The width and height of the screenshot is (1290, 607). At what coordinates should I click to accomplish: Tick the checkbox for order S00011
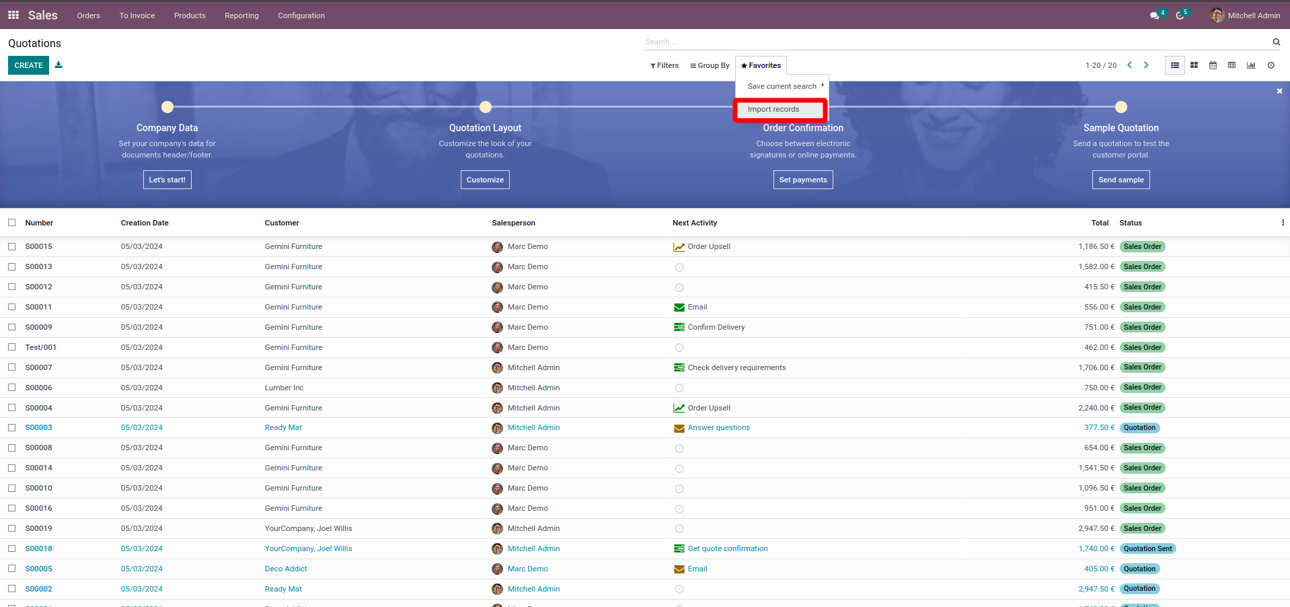click(x=11, y=308)
